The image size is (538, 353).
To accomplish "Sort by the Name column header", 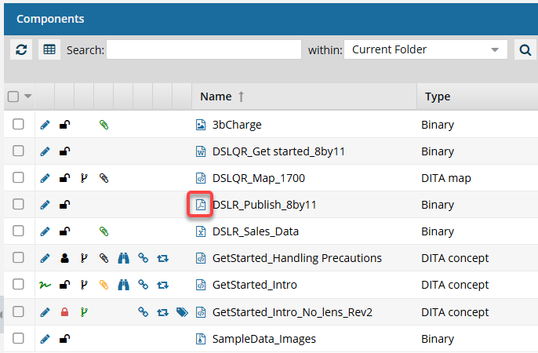I will click(216, 96).
